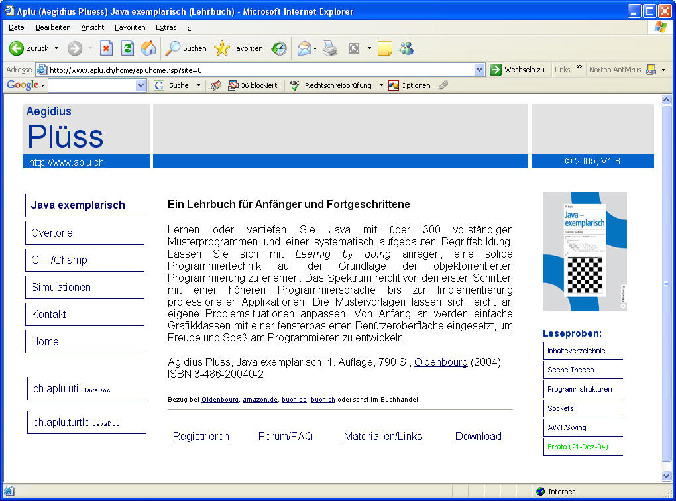Open the Messenger icon in toolbar
The image size is (676, 501).
(x=406, y=48)
